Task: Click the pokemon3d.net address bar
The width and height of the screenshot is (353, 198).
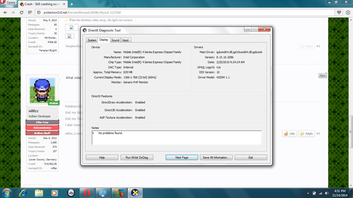Action: (x=185, y=12)
